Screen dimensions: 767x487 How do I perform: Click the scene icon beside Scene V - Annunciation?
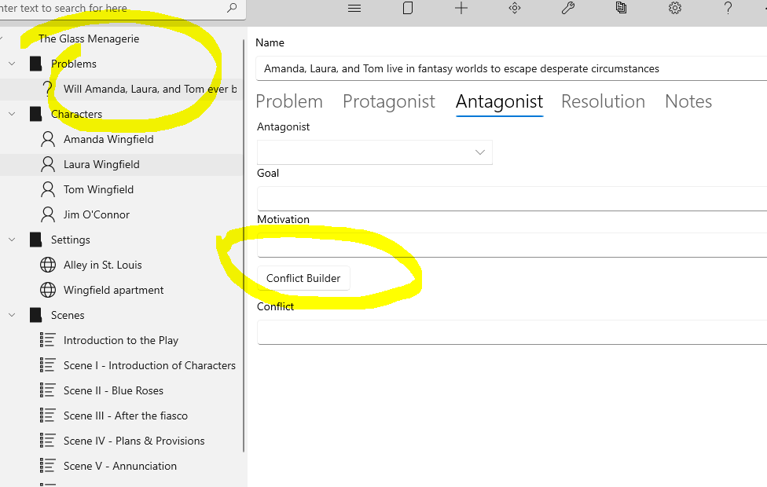coord(46,466)
